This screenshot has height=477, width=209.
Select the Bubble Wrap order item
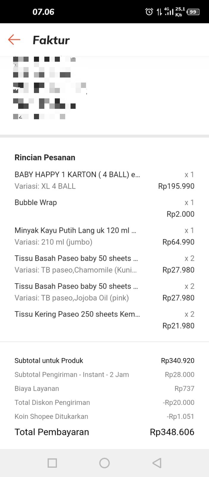tap(36, 202)
